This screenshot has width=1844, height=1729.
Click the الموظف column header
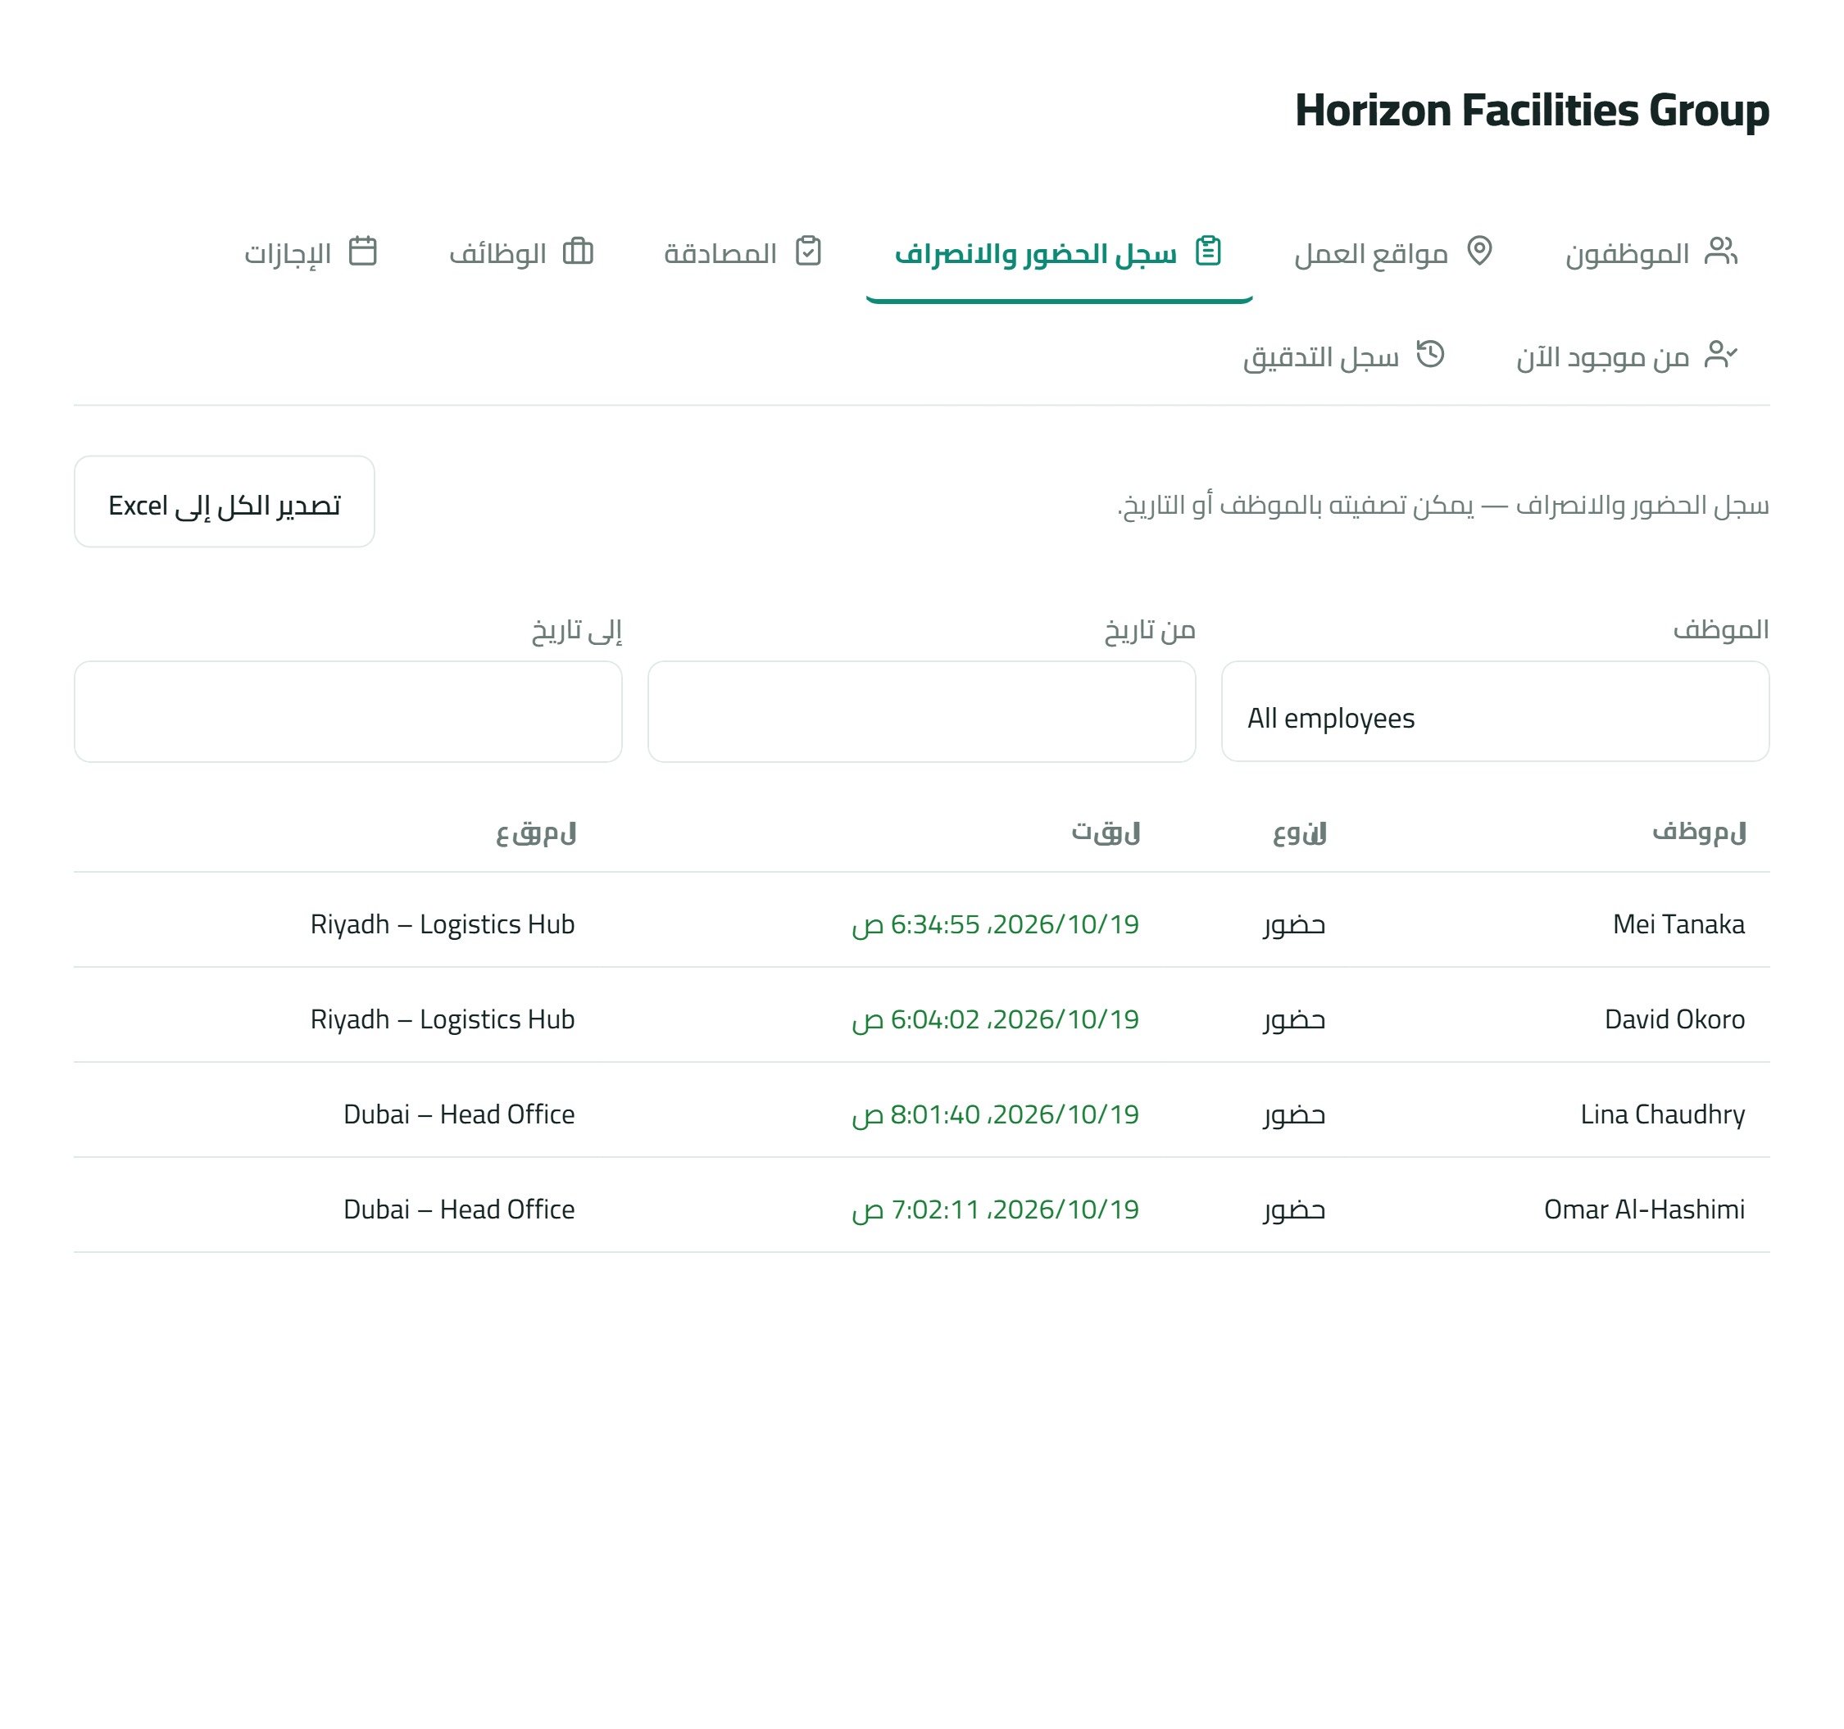pyautogui.click(x=1698, y=833)
